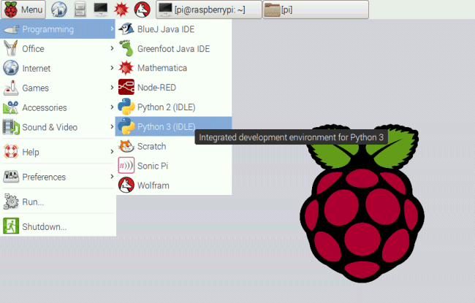Launch Sonic Pi
The width and height of the screenshot is (475, 303).
(x=174, y=166)
